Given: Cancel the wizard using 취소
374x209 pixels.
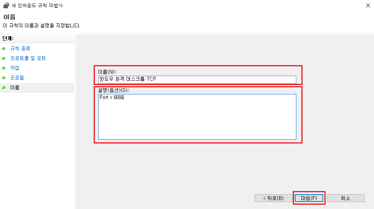Looking at the screenshot, I should [346, 198].
